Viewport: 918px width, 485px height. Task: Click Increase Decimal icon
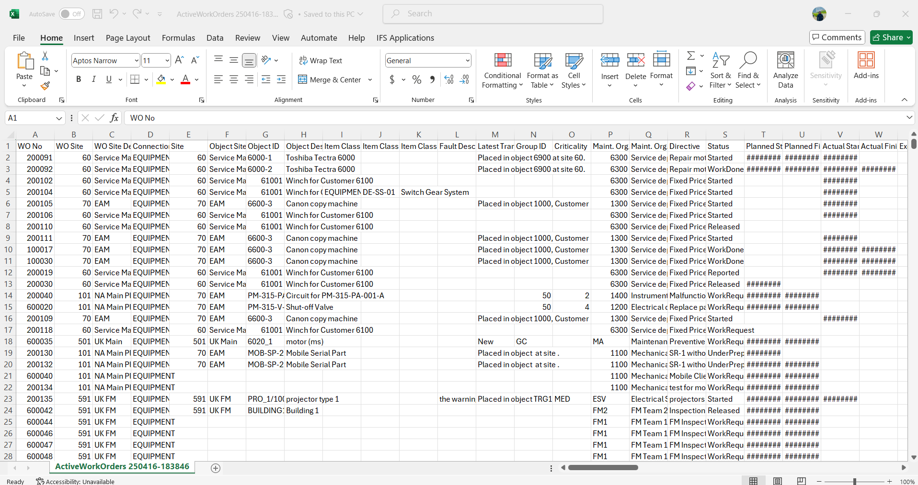[x=449, y=79]
